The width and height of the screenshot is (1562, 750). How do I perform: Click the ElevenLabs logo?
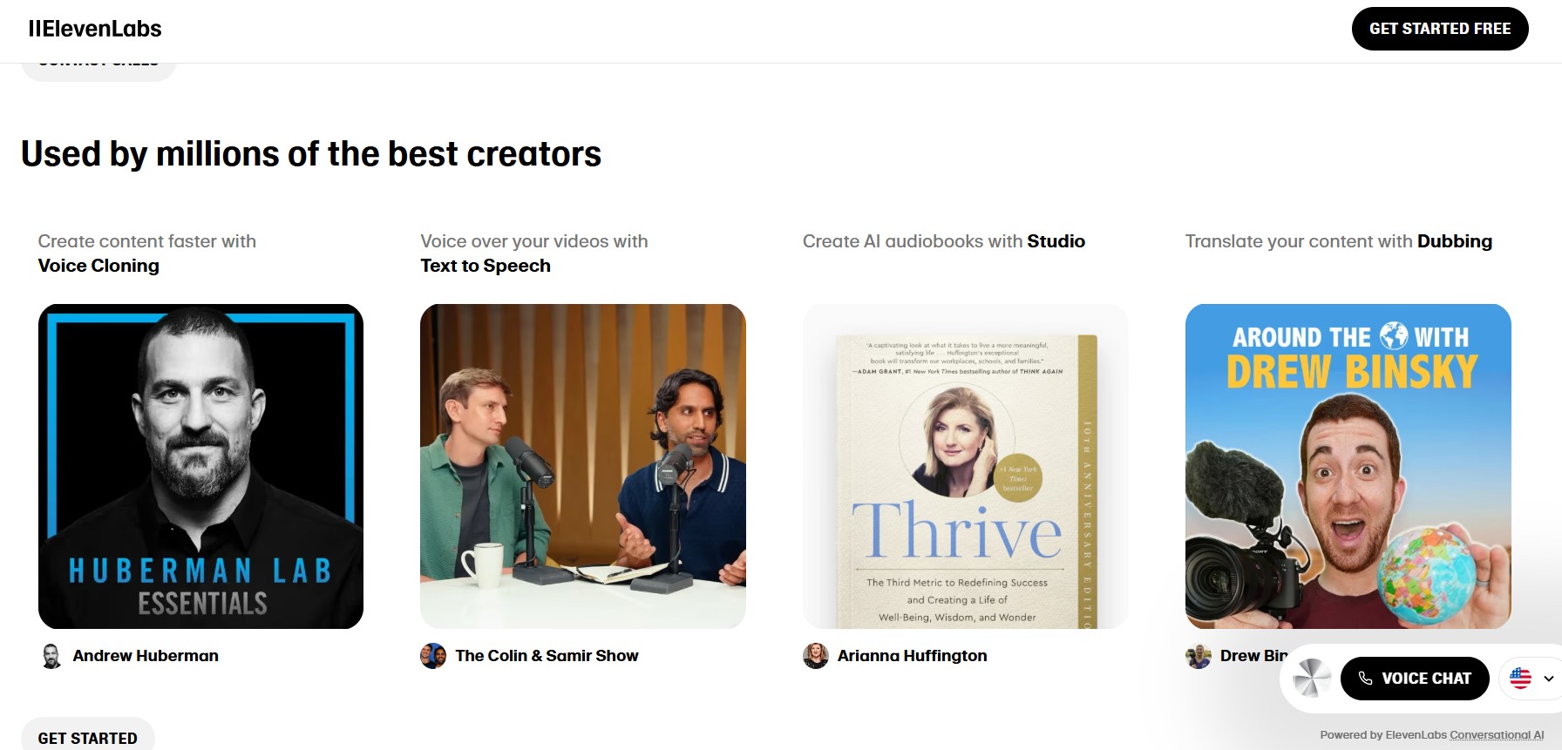(95, 29)
